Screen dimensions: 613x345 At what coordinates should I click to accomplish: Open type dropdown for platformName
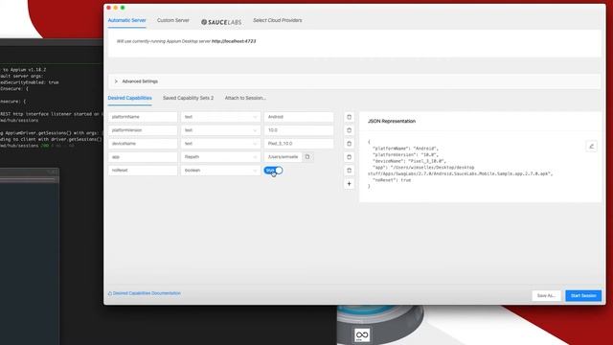point(220,117)
